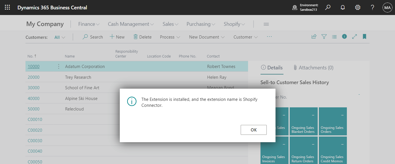The height and width of the screenshot is (164, 395).
Task: Open customer 10000 Adatum Corporation link
Action: (x=33, y=66)
